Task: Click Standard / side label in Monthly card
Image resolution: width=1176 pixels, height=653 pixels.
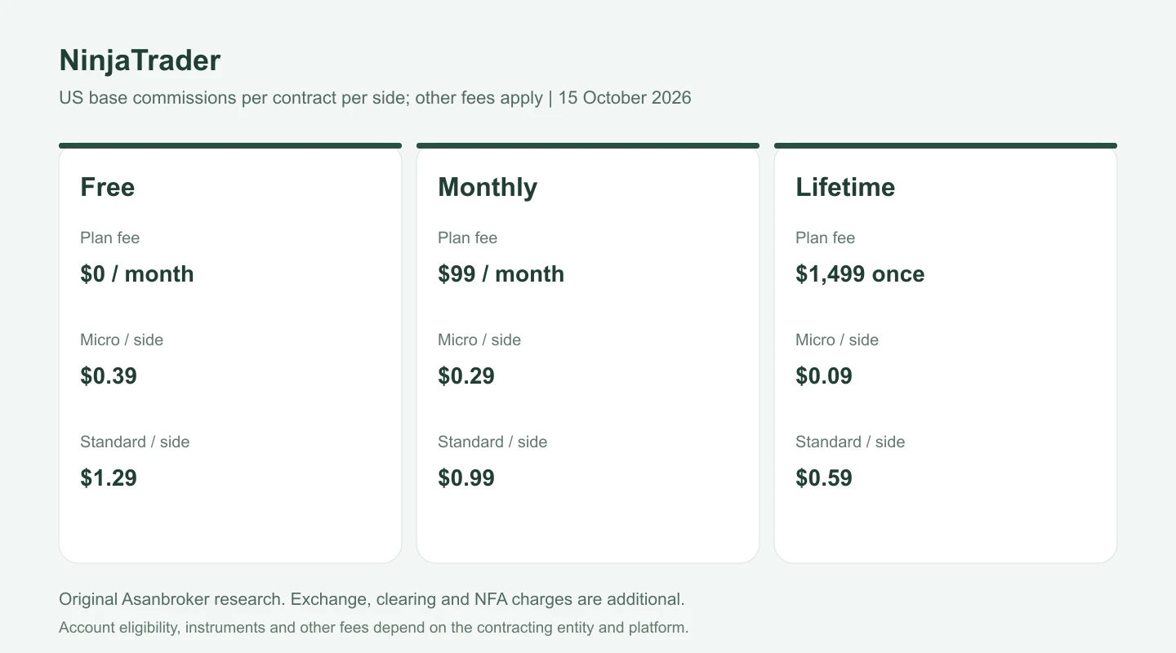Action: [x=492, y=442]
